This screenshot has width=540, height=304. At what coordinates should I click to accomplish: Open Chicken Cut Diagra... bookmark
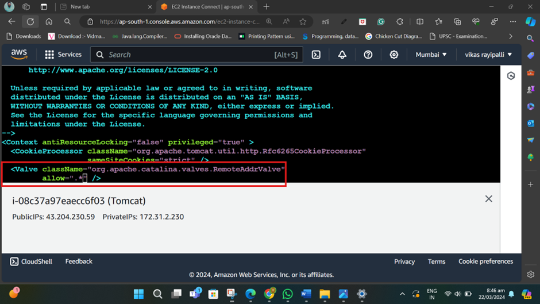pyautogui.click(x=394, y=36)
